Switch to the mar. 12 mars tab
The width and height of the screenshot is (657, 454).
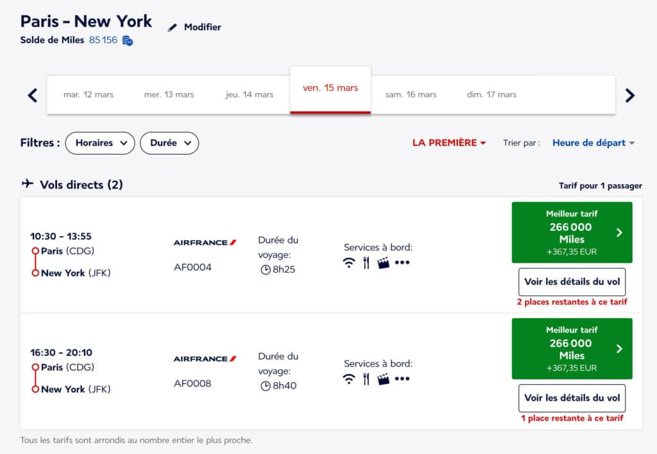pos(89,94)
